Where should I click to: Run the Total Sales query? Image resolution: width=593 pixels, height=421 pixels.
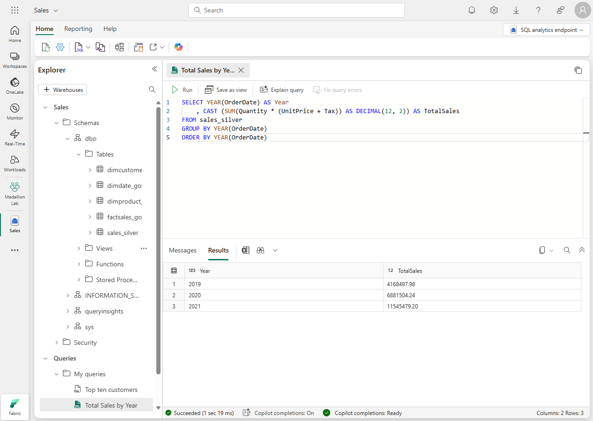tap(182, 90)
